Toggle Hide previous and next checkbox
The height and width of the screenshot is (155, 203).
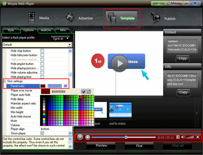(x=42, y=59)
